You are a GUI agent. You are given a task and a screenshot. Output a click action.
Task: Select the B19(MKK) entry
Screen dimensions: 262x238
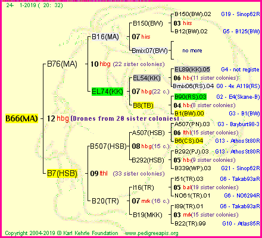[x=148, y=215]
